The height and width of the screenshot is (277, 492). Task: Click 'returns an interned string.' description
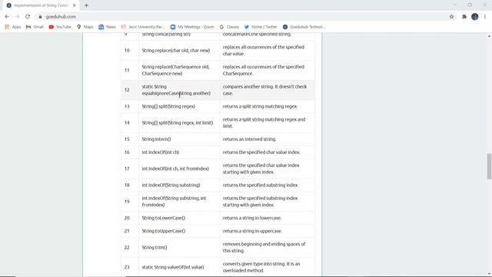click(249, 139)
